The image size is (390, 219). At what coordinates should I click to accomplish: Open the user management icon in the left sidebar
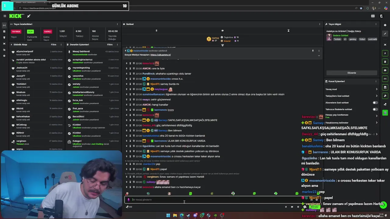[4, 50]
